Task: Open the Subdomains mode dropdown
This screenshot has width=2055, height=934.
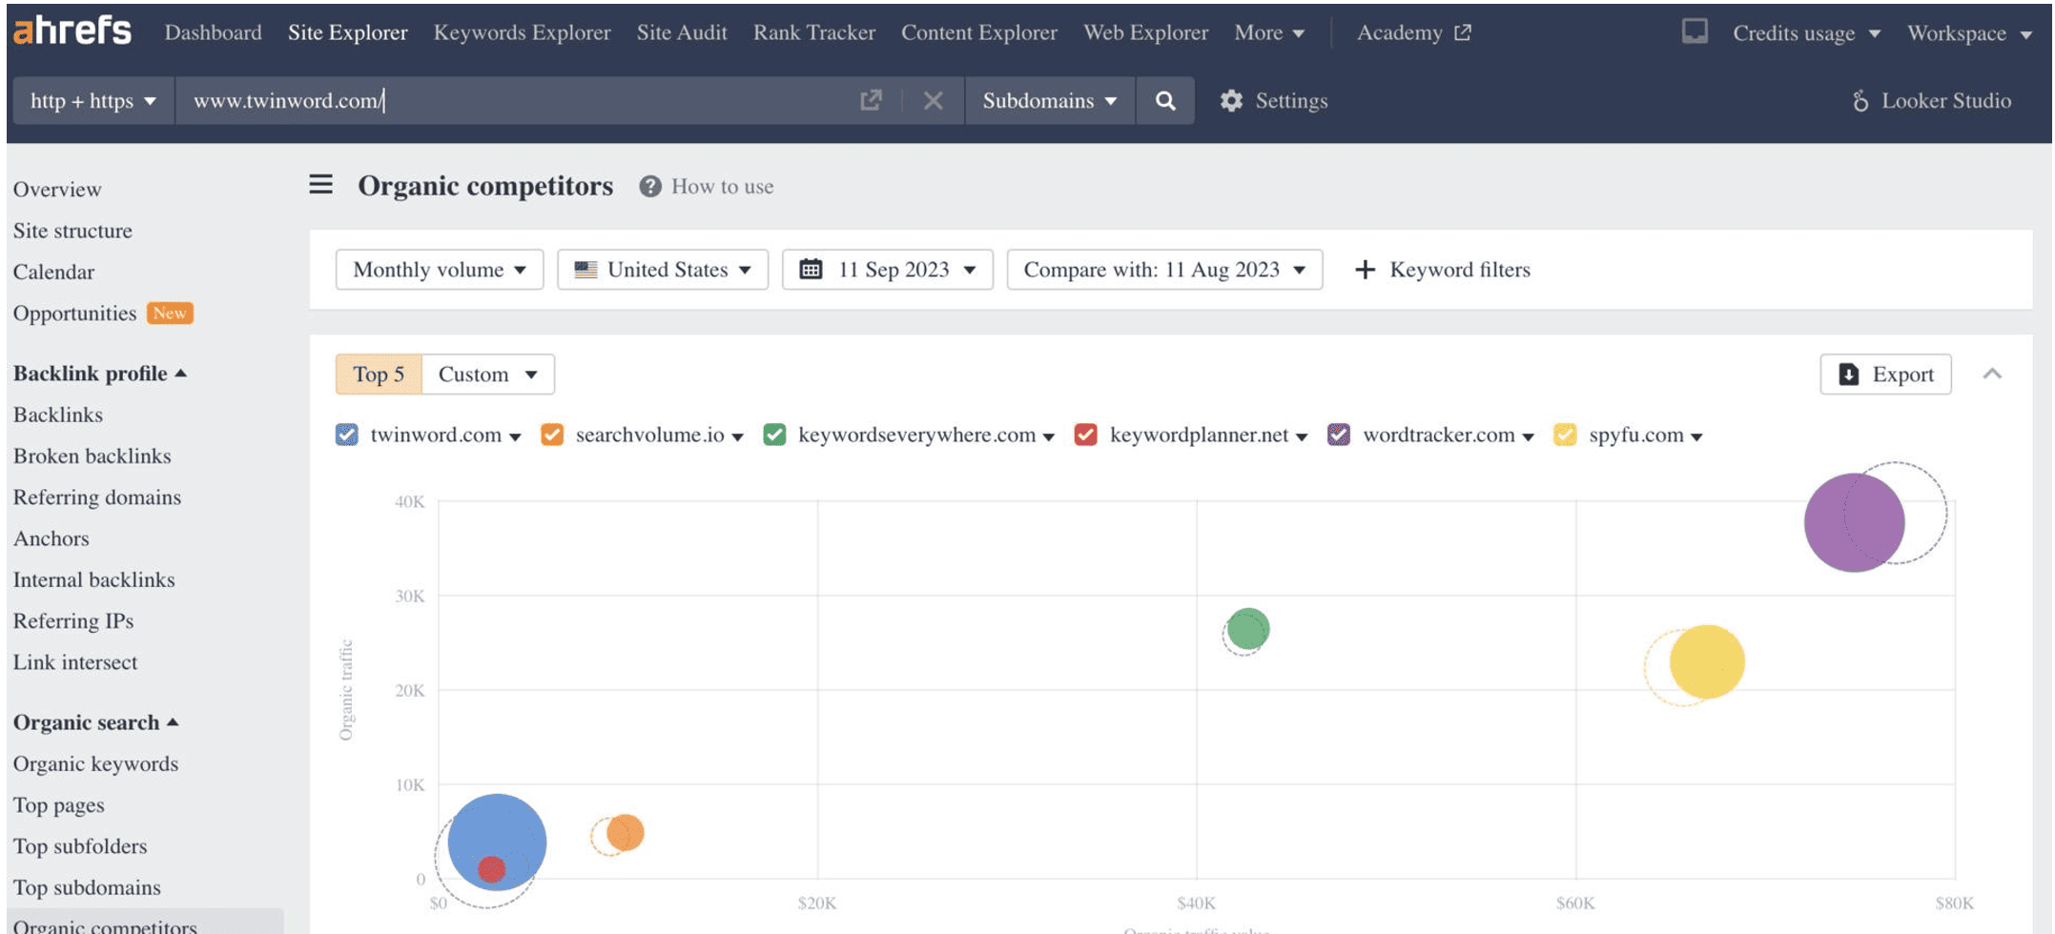Action: pyautogui.click(x=1050, y=100)
